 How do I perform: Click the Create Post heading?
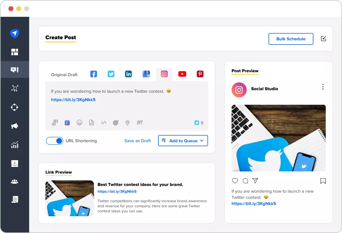[61, 38]
